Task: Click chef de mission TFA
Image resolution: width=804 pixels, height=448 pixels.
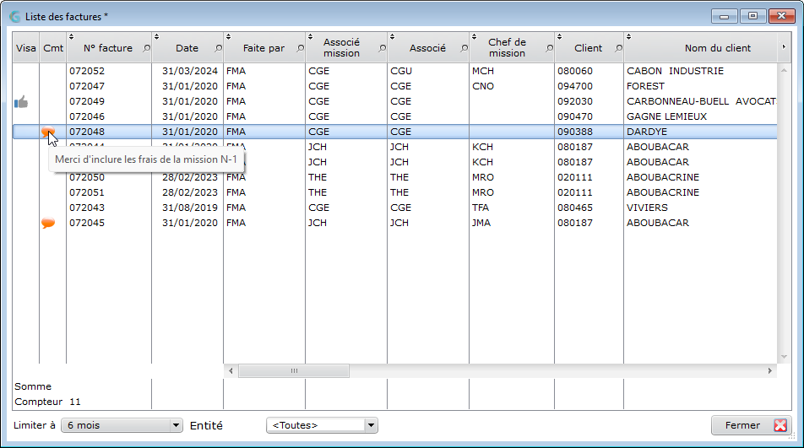Action: click(x=481, y=208)
